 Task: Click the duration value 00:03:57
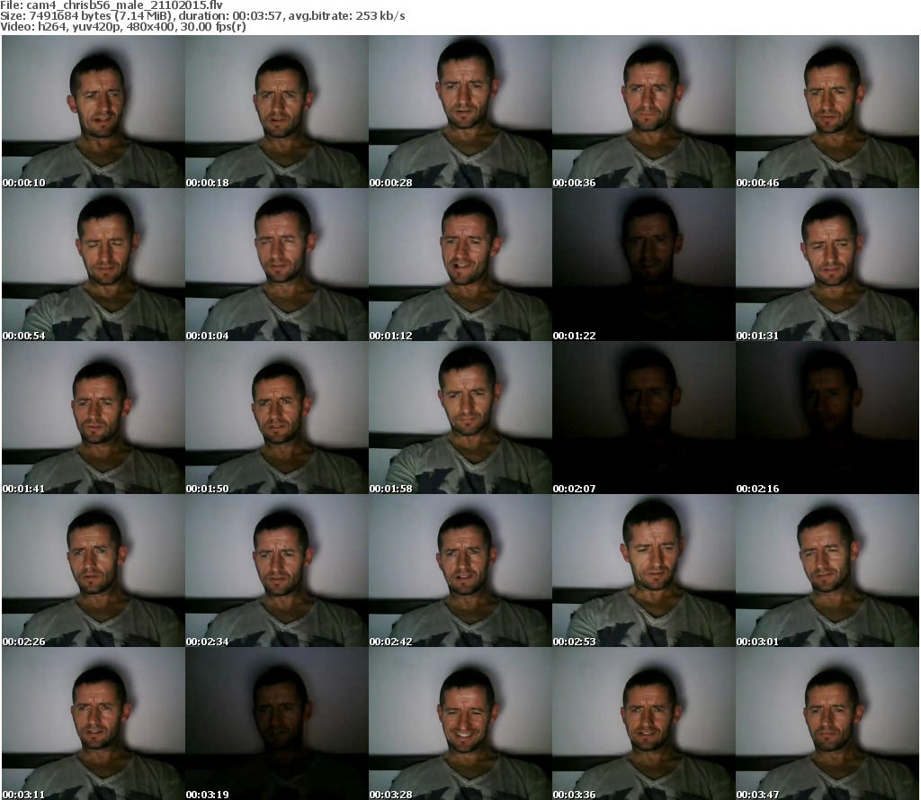pos(258,16)
